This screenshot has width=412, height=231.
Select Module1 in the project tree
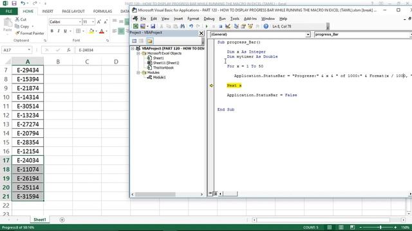pyautogui.click(x=159, y=77)
